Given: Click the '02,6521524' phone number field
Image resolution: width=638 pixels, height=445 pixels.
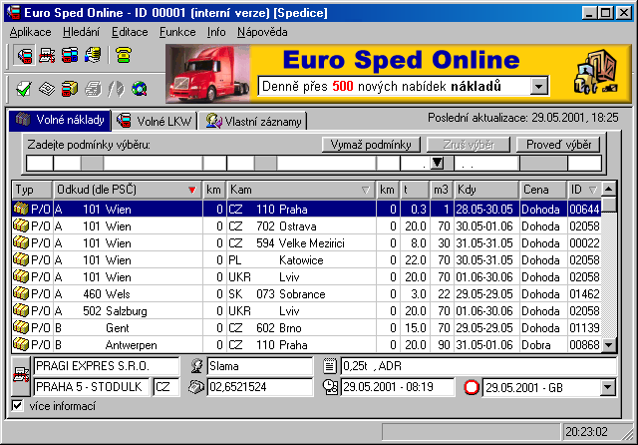Looking at the screenshot, I should click(260, 387).
